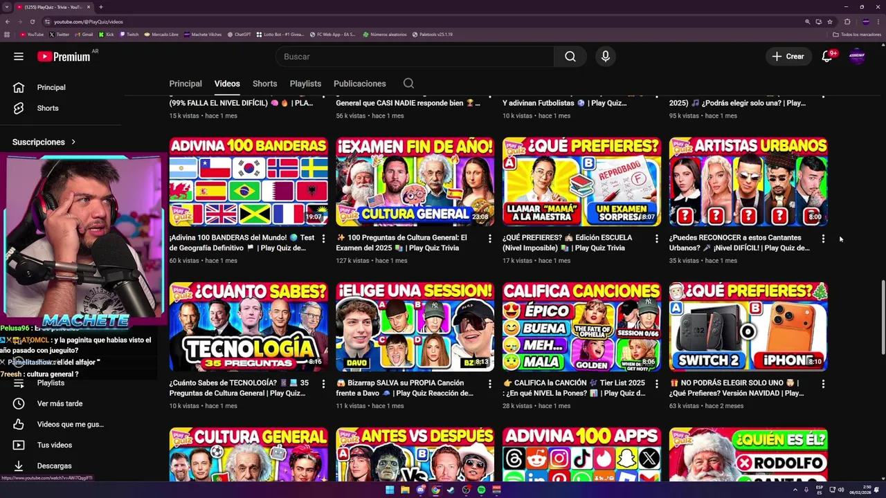This screenshot has width=886, height=498.
Task: Open the Kick bookmark
Action: [107, 34]
